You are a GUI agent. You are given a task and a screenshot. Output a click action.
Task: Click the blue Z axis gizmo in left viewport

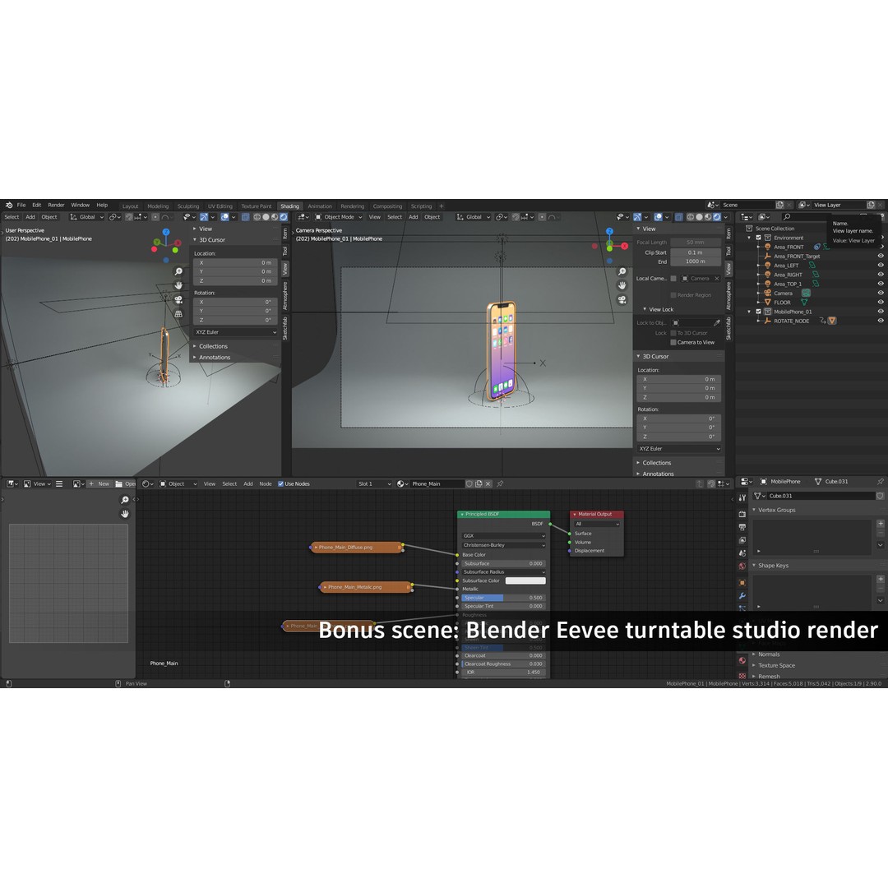(166, 232)
